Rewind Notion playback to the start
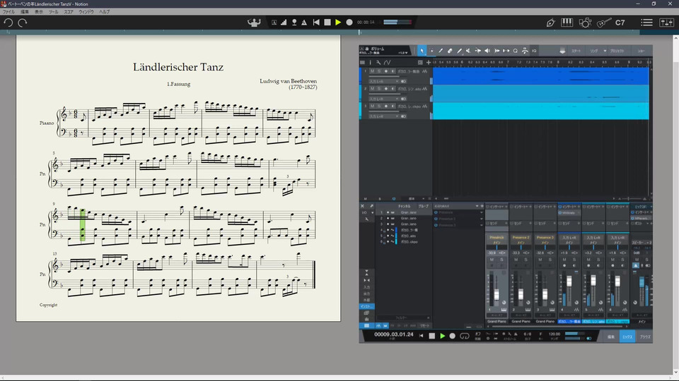Screen dimensions: 679x381 pyautogui.click(x=316, y=22)
